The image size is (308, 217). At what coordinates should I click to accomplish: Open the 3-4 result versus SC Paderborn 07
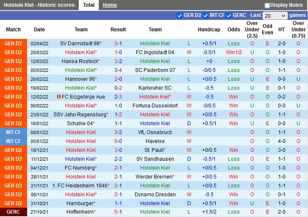(118, 70)
